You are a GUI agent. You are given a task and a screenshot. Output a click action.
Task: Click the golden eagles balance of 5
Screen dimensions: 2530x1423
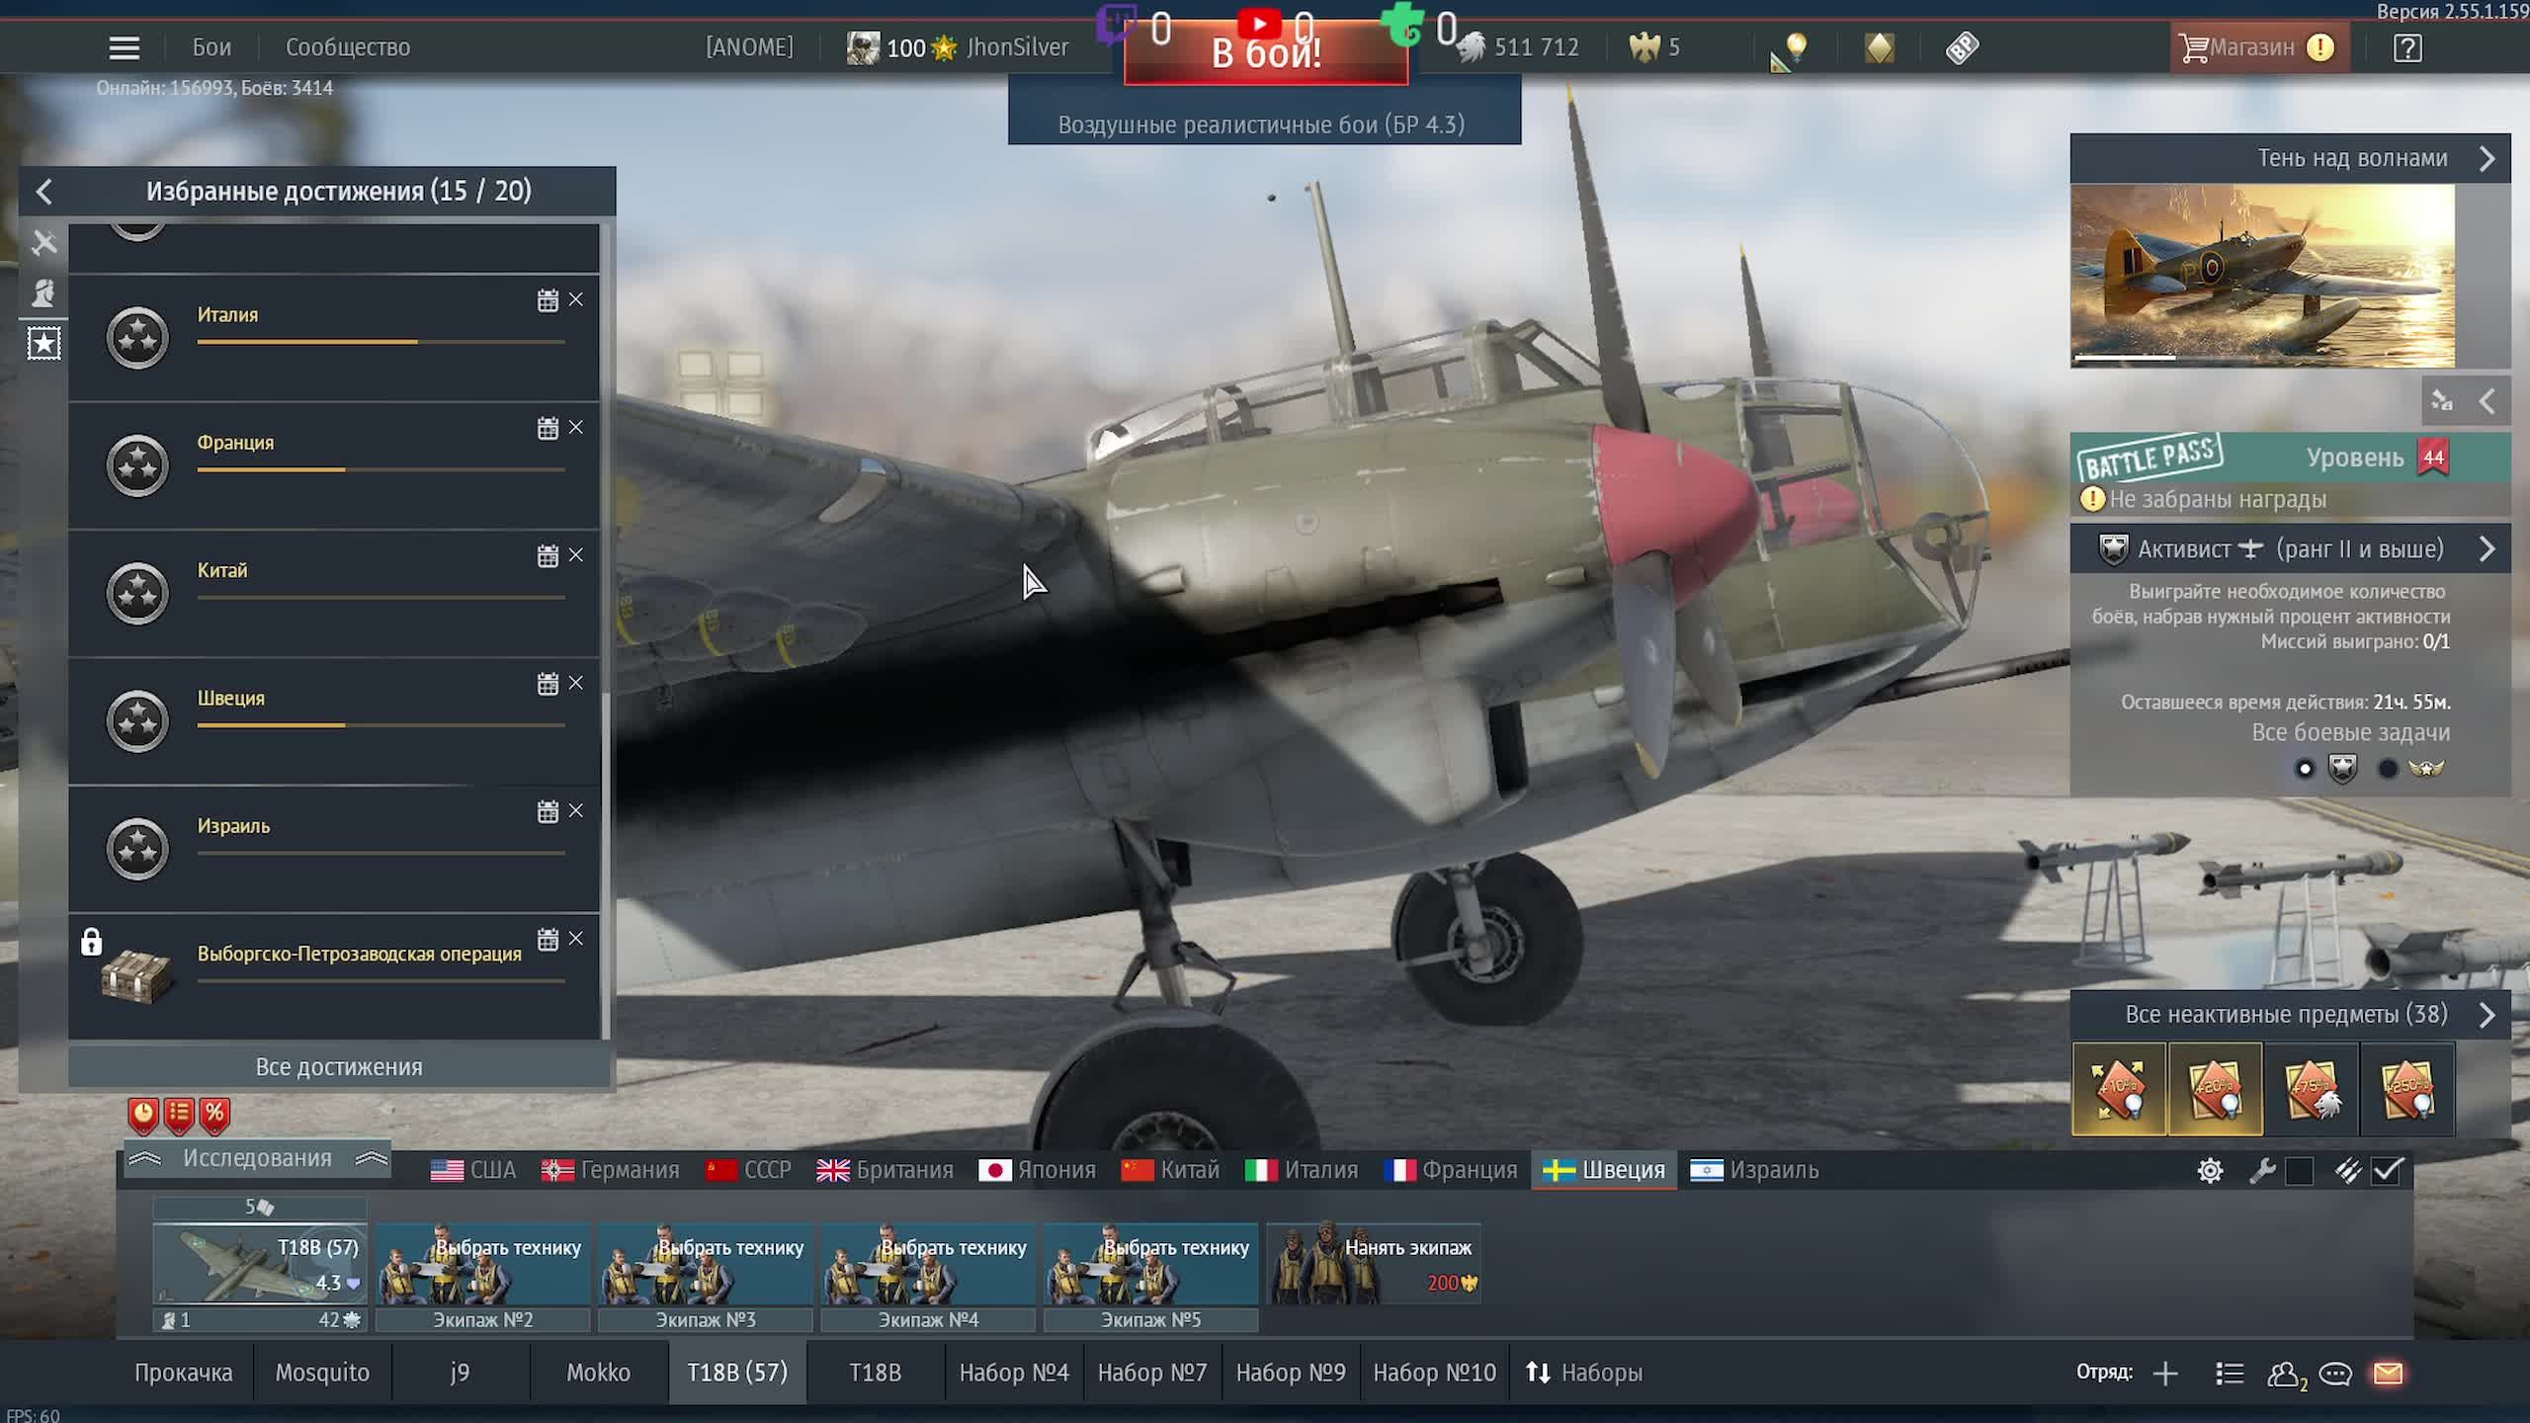[x=1655, y=47]
